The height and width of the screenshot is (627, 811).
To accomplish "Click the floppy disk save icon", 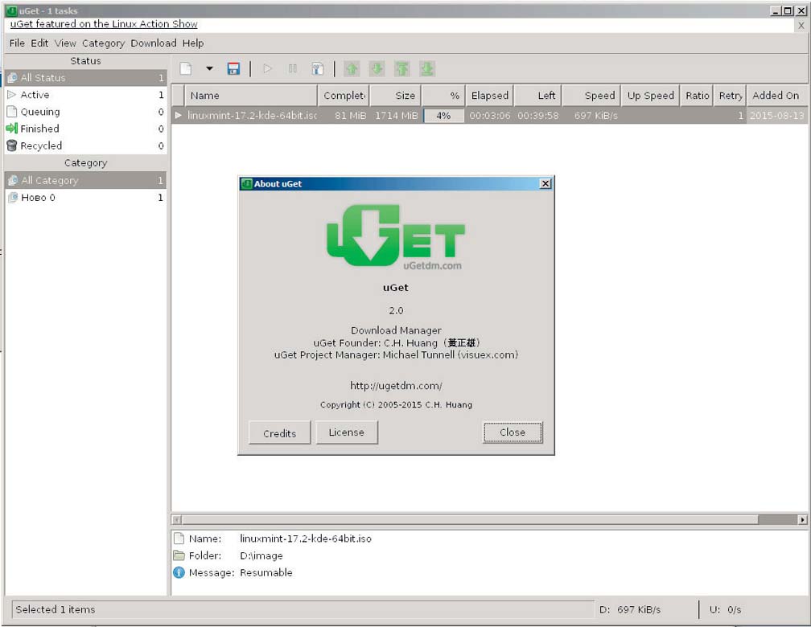I will point(233,69).
